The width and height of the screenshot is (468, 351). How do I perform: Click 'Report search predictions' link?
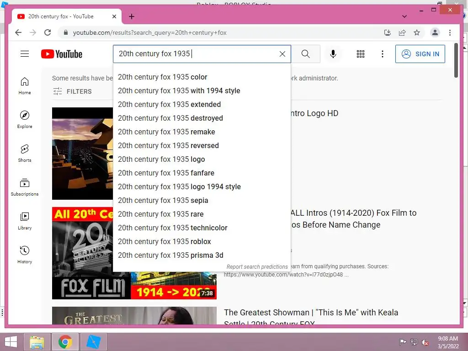click(257, 267)
